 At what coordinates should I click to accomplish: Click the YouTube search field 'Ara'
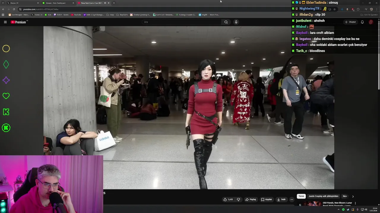[x=182, y=22]
